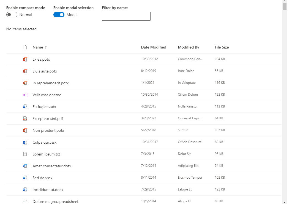
Task: Select the Velit esse.onetoc file name
Action: (47, 95)
